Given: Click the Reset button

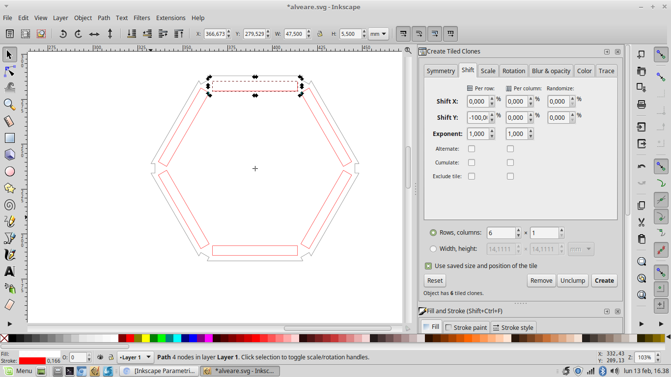Looking at the screenshot, I should point(435,281).
